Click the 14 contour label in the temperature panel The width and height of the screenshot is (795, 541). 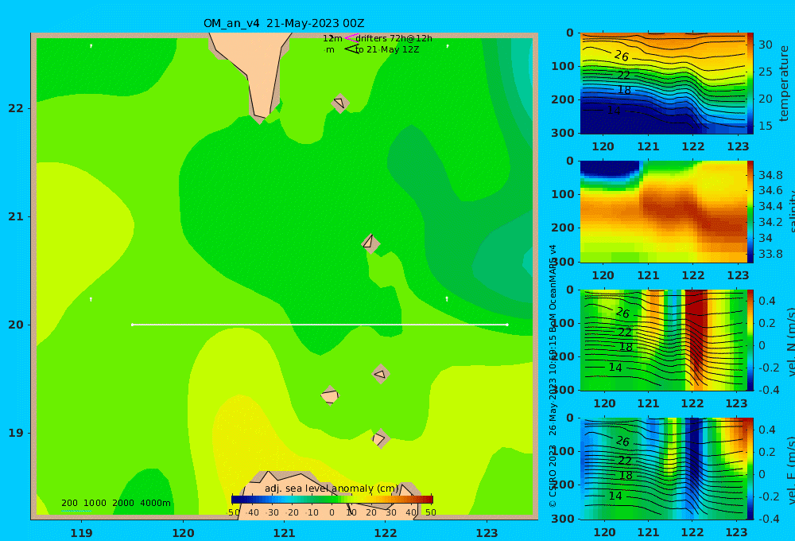tap(614, 110)
